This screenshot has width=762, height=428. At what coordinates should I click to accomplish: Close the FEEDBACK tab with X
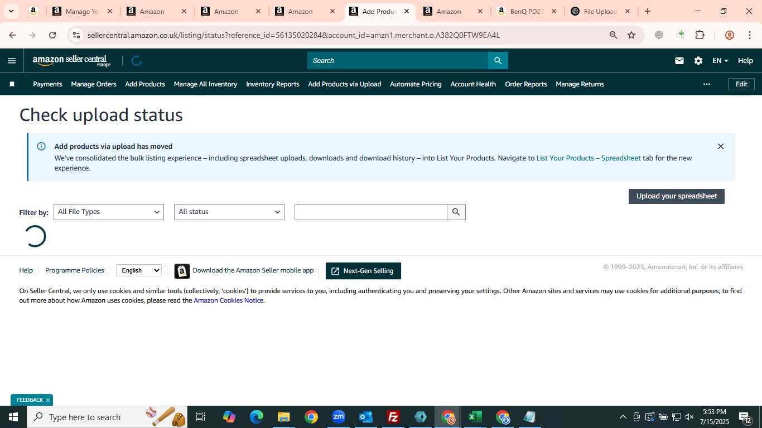coord(48,400)
